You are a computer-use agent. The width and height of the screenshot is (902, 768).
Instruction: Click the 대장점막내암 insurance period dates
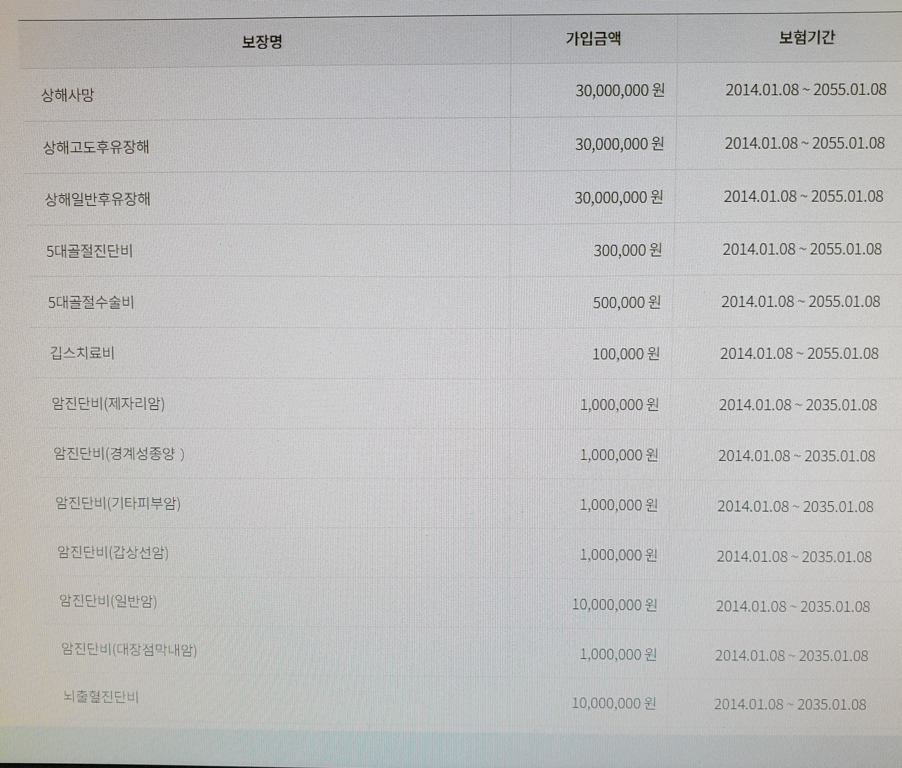[792, 656]
